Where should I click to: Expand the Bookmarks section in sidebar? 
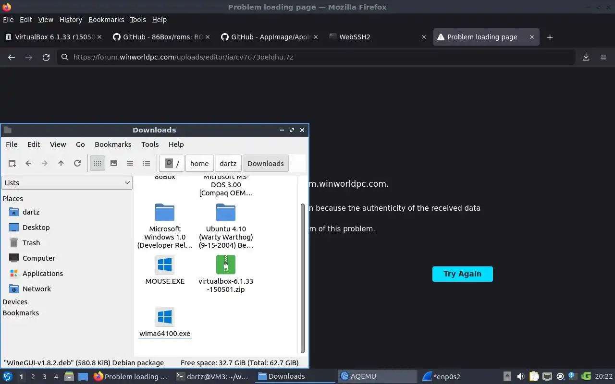pos(21,312)
